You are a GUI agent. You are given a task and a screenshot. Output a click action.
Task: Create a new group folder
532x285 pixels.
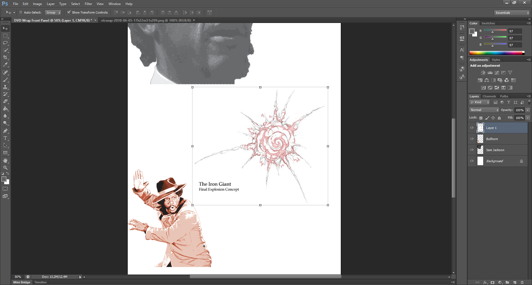tap(507, 282)
